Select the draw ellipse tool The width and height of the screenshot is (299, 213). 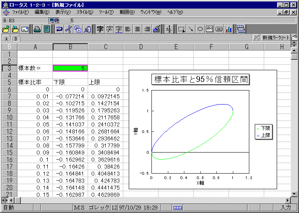pyautogui.click(x=200, y=29)
